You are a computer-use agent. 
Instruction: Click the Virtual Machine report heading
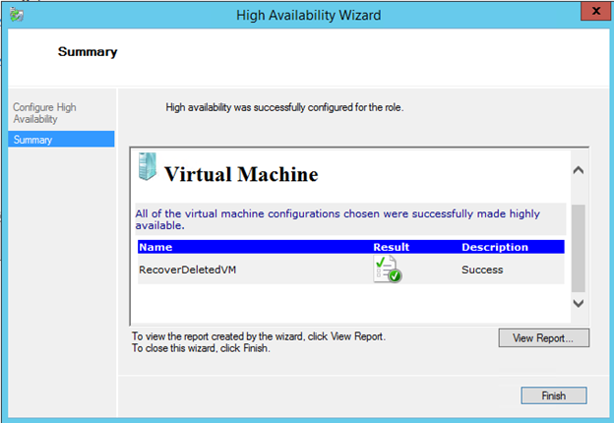(241, 175)
